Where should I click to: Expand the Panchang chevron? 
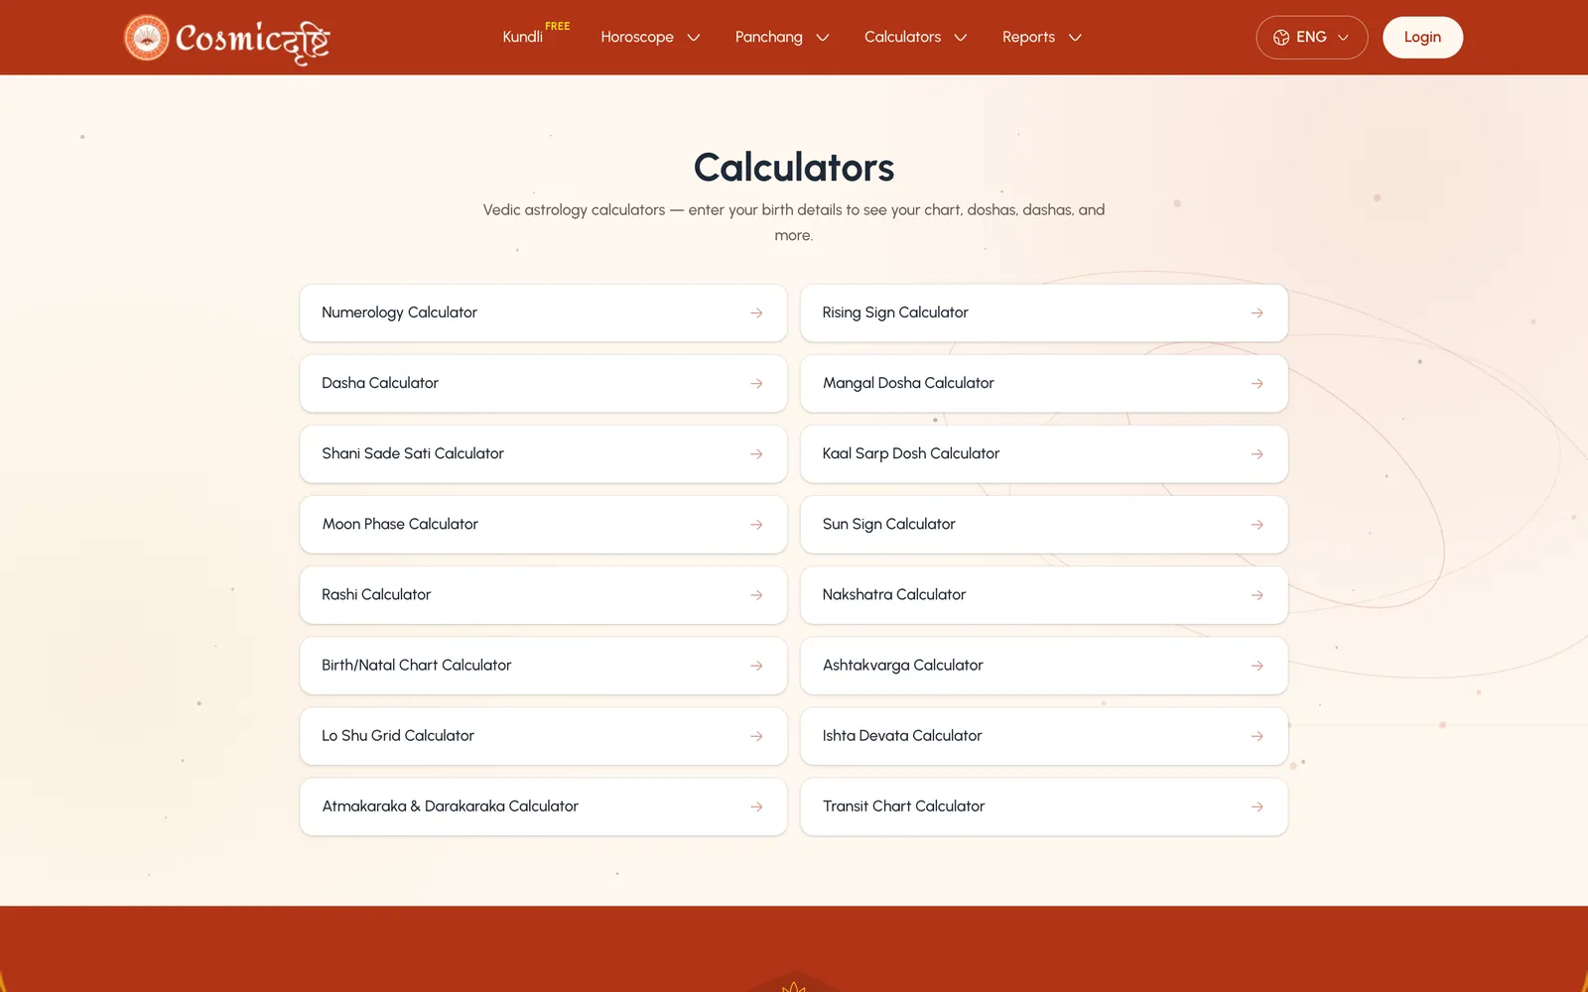pos(822,38)
